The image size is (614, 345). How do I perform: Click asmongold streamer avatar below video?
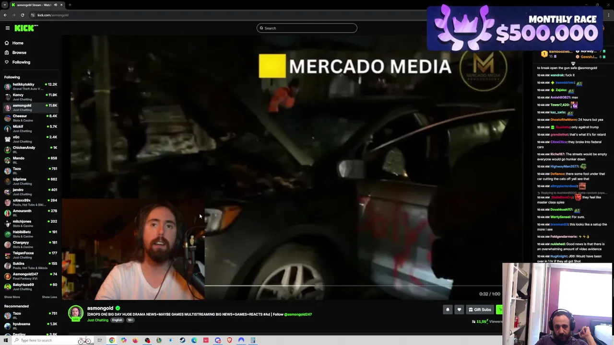(75, 313)
